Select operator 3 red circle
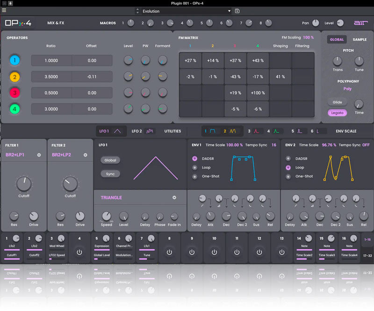The image size is (374, 311). click(14, 93)
